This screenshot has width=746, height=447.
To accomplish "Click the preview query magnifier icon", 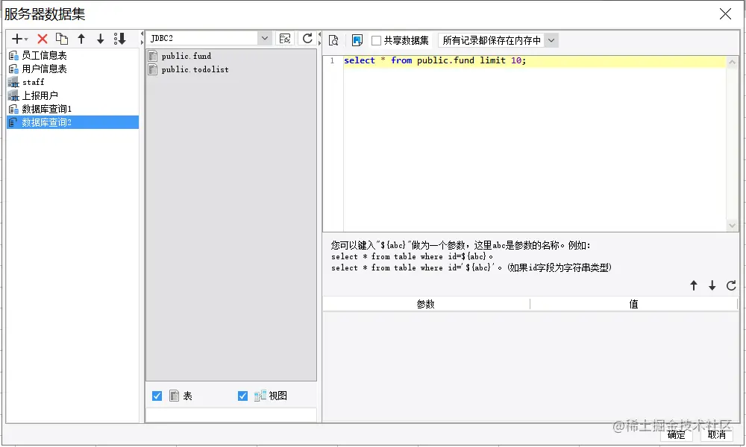I will [333, 40].
